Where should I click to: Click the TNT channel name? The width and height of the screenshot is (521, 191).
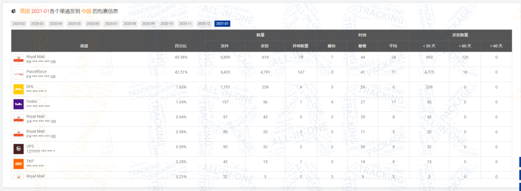pos(30,162)
